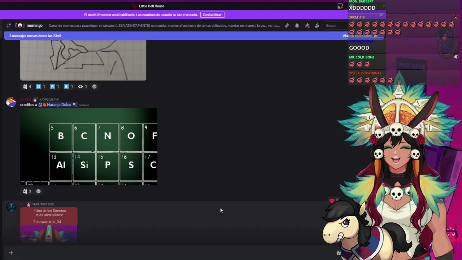The width and height of the screenshot is (462, 260).
Task: Open the 'Uno de los Directos más aterradores' image
Action: coord(49,225)
